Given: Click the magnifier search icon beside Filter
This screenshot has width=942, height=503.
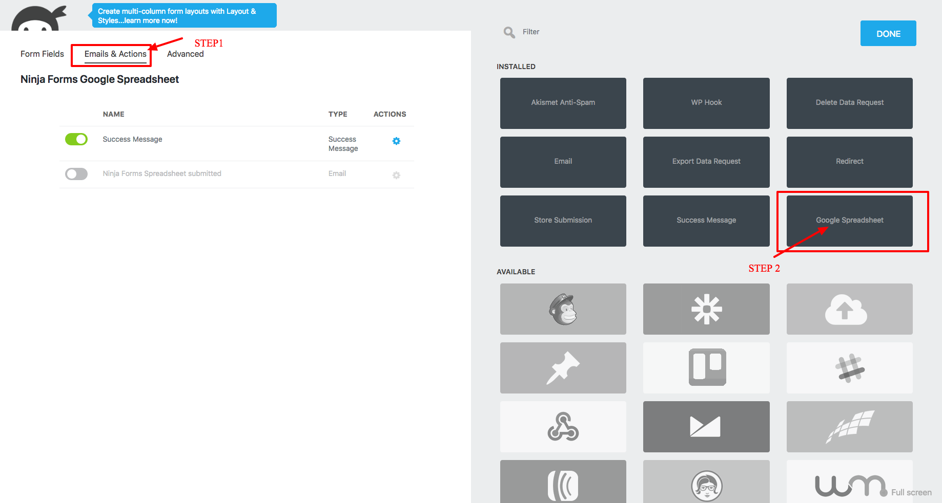Looking at the screenshot, I should click(x=509, y=32).
